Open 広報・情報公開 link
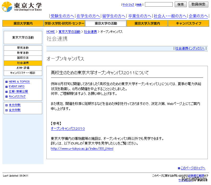Viewport: 211px width, 185px height. (18, 91)
